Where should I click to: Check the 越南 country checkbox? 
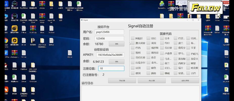point(148,73)
